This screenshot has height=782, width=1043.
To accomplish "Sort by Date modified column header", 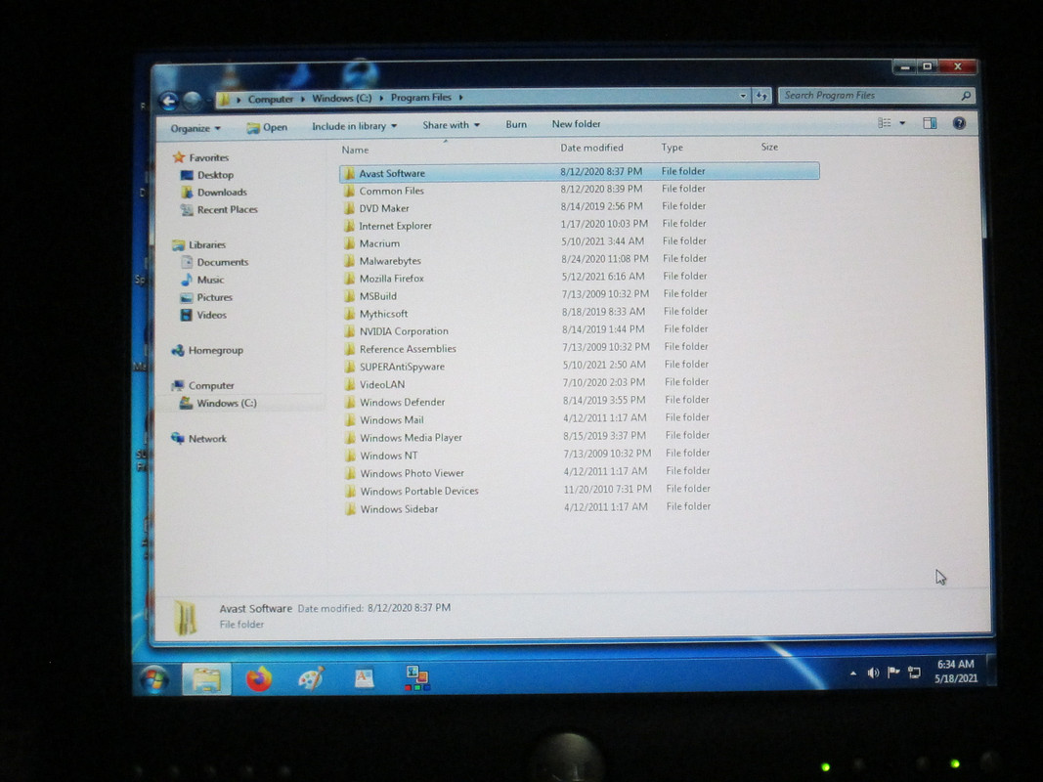I will (x=591, y=148).
